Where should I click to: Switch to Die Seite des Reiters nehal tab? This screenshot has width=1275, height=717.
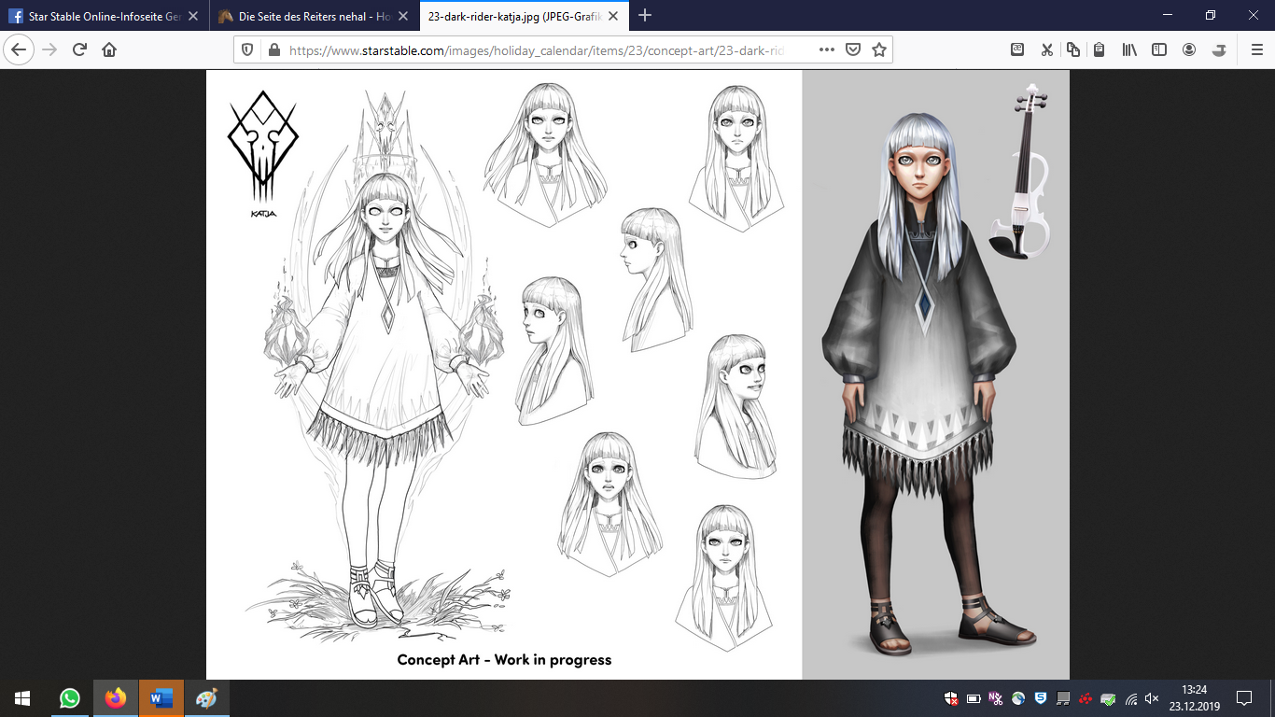point(313,16)
